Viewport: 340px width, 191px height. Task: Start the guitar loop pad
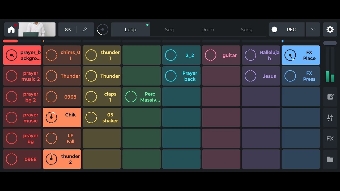pos(221,55)
